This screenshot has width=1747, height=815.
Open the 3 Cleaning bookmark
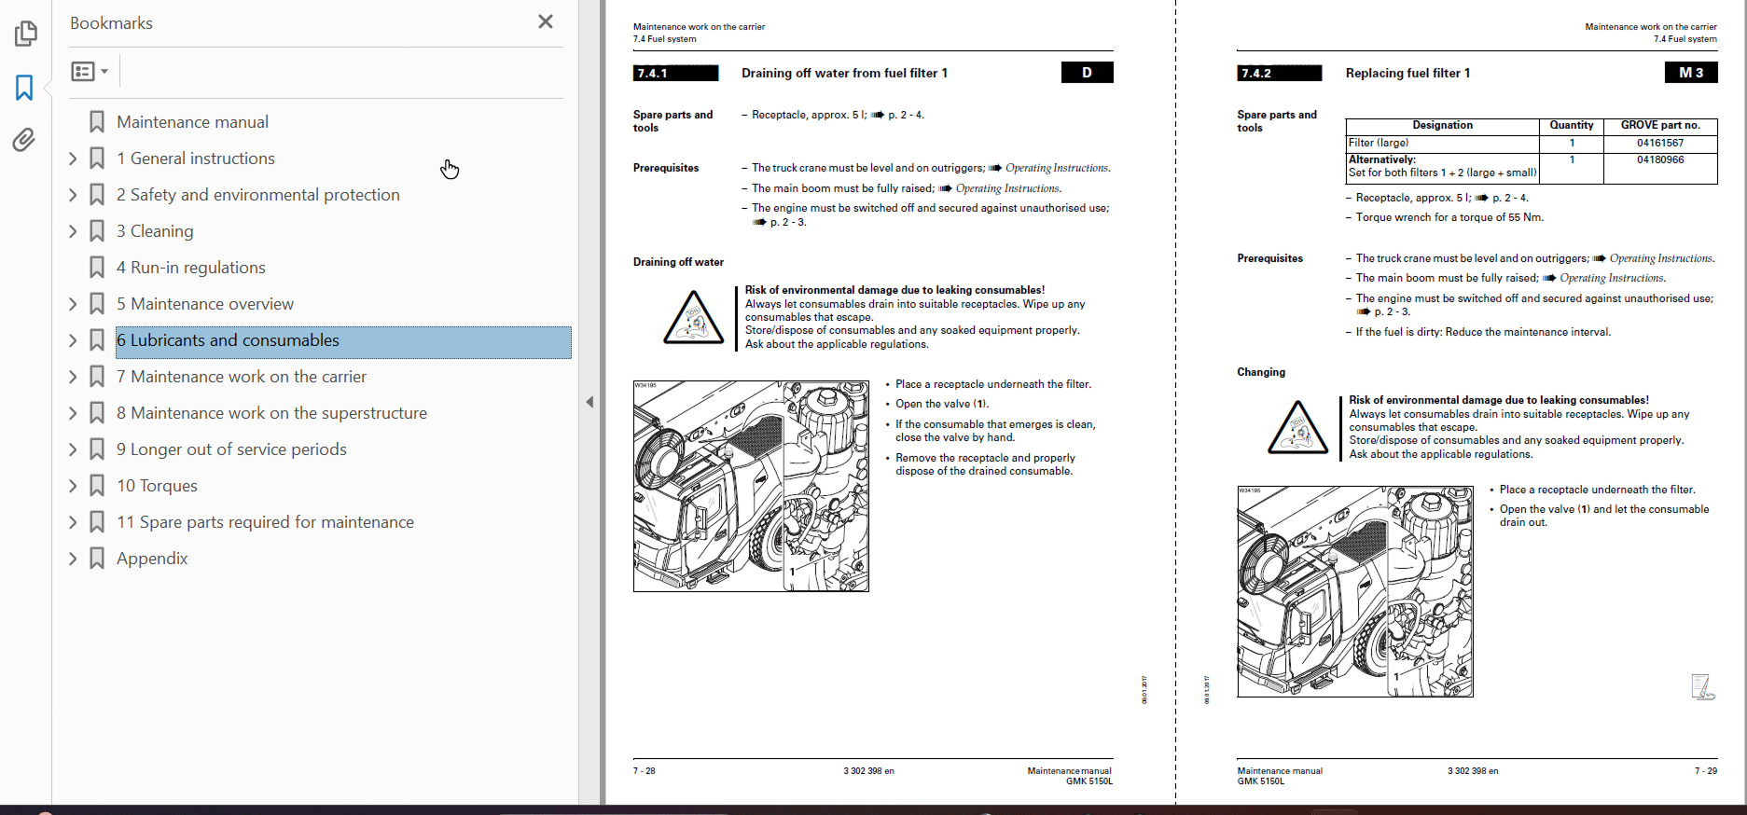coord(155,231)
